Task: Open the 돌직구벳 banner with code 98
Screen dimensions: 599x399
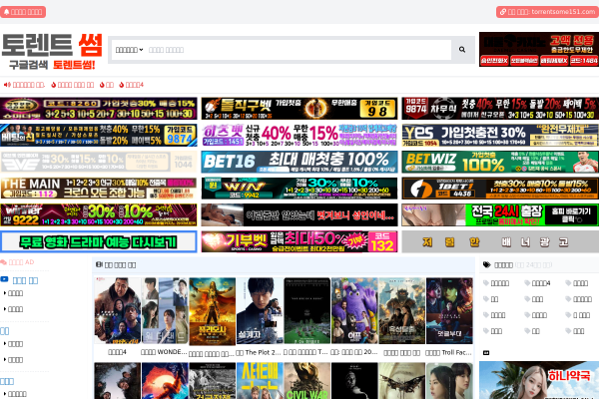Action: tap(299, 109)
